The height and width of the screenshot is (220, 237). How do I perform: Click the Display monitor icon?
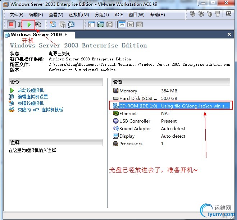(x=116, y=136)
